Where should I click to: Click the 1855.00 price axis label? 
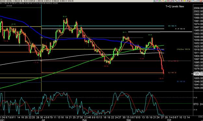coord(198,78)
